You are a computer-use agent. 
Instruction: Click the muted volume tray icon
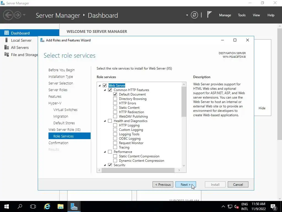[237, 206]
